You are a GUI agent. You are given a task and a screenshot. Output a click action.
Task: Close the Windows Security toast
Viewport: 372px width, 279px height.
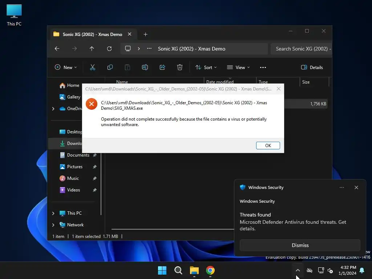coord(356,187)
